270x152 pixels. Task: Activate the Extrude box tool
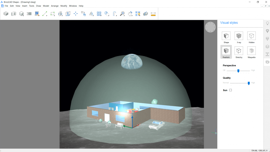click(68, 14)
